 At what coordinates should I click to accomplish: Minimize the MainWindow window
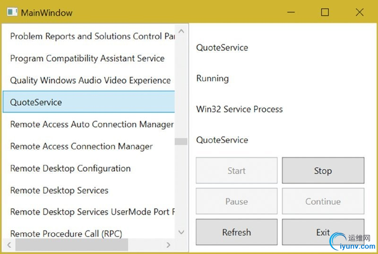tap(290, 13)
